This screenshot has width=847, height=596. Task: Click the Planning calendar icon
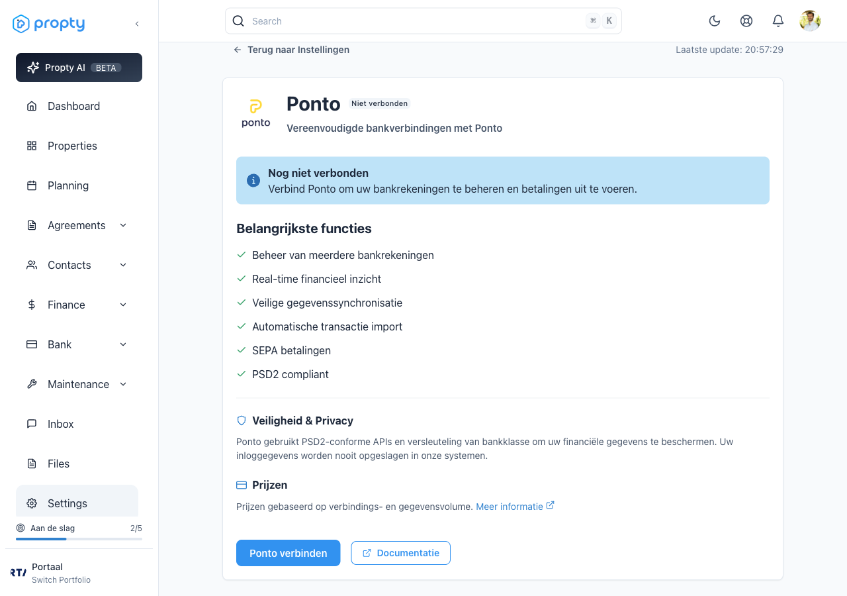(32, 185)
